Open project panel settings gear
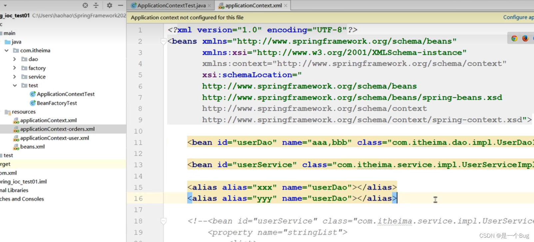The image size is (534, 242). click(110, 5)
